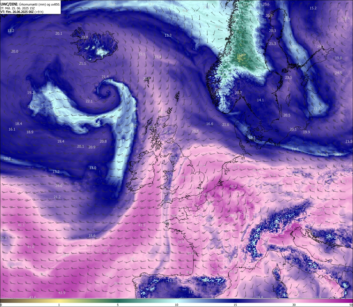Image resolution: width=353 pixels, height=307 pixels.
Task: Click the 43.9 value near the bottom left
Action: tap(62, 293)
